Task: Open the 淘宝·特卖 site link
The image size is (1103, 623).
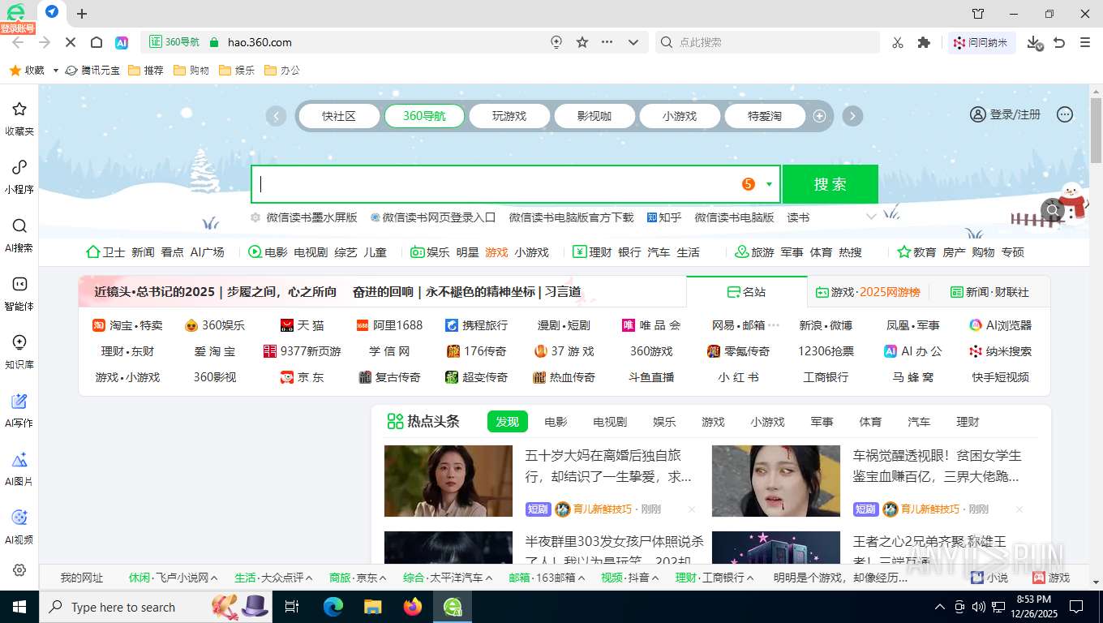Action: point(127,325)
